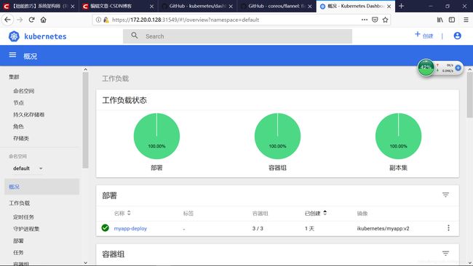This screenshot has width=473, height=266.
Task: Open the hamburger menu in blue bar
Action: click(x=12, y=55)
